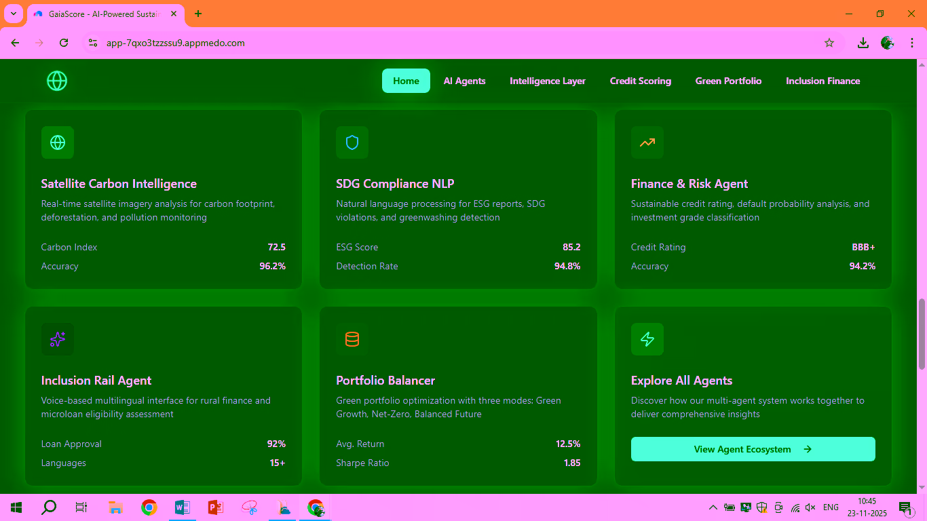The width and height of the screenshot is (927, 521).
Task: Click the SDG Compliance NLP shield icon
Action: [x=352, y=142]
